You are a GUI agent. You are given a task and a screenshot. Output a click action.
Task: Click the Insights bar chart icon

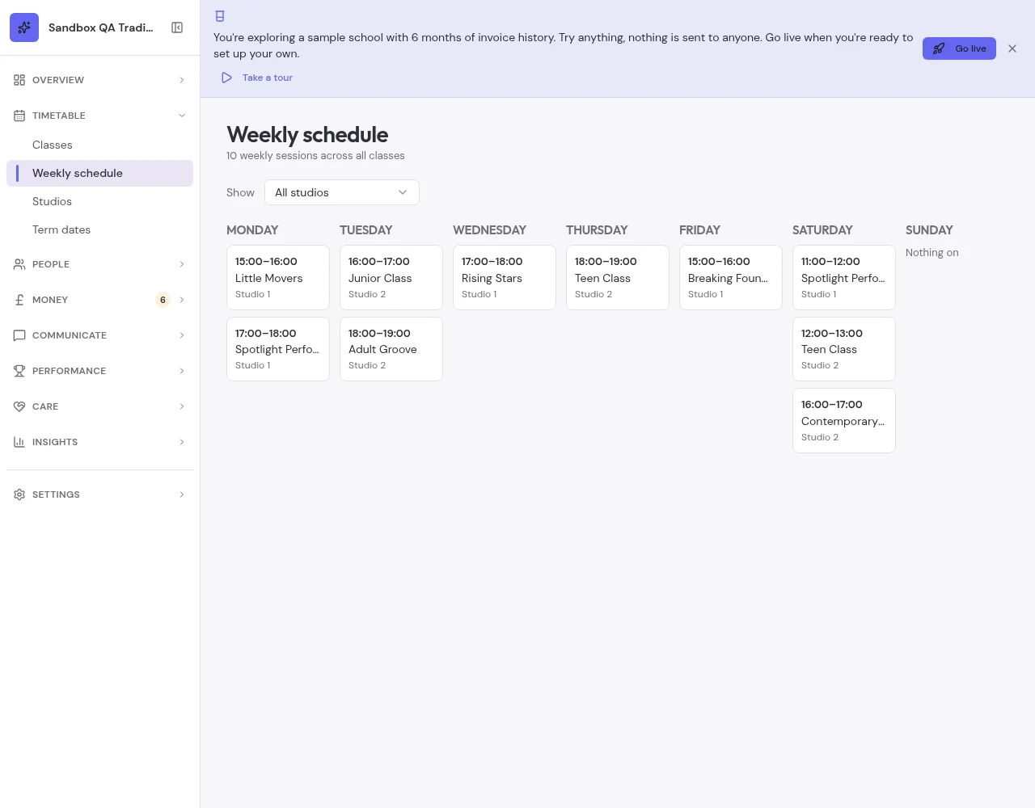coord(19,442)
